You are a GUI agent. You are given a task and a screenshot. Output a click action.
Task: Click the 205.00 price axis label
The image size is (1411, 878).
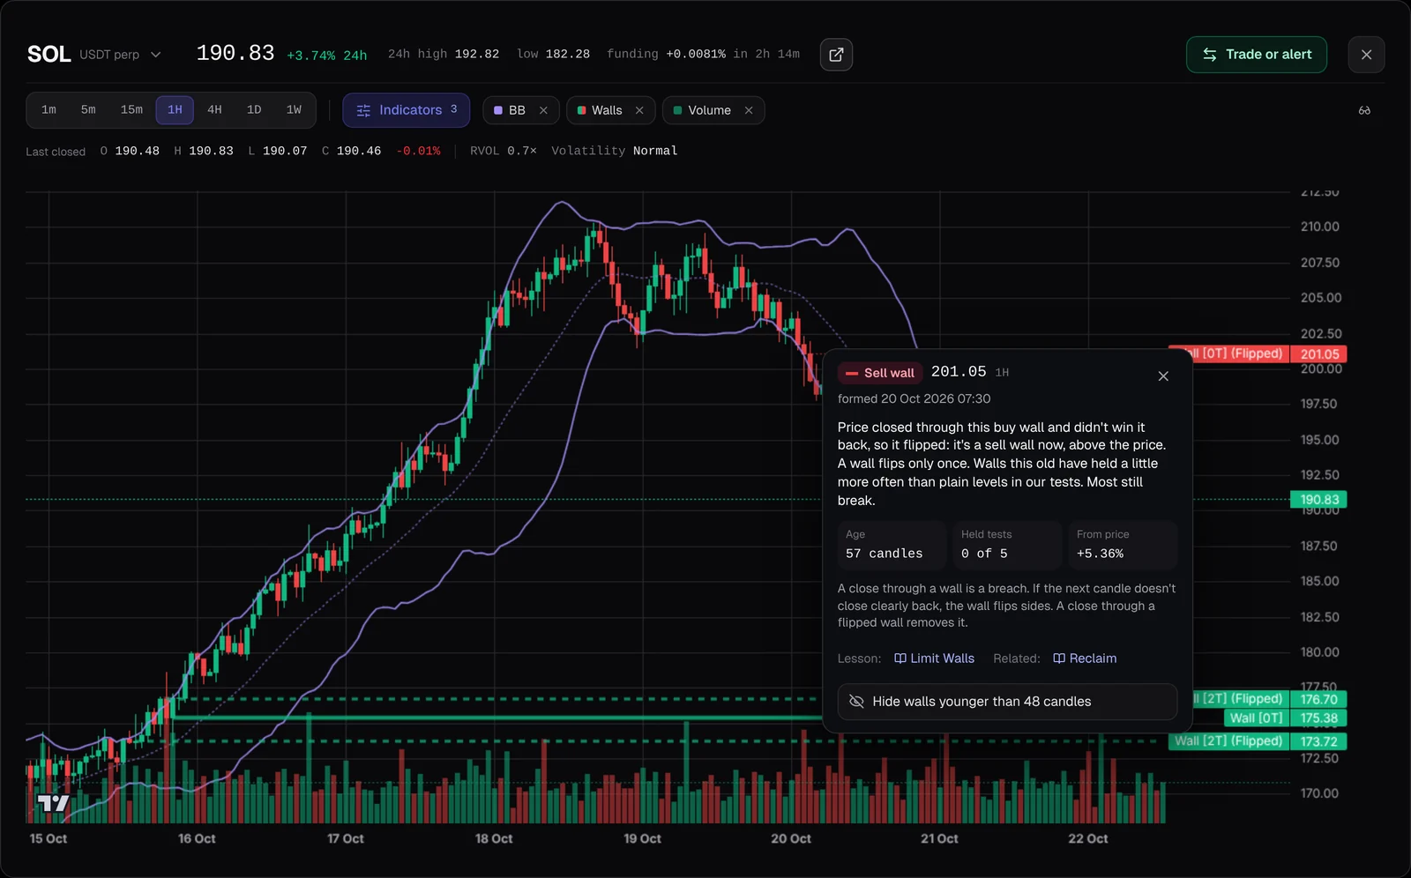click(x=1320, y=298)
